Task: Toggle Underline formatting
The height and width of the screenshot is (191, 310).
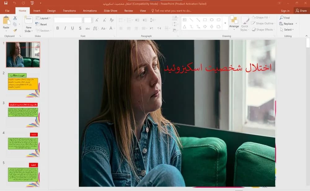Action: (73, 28)
